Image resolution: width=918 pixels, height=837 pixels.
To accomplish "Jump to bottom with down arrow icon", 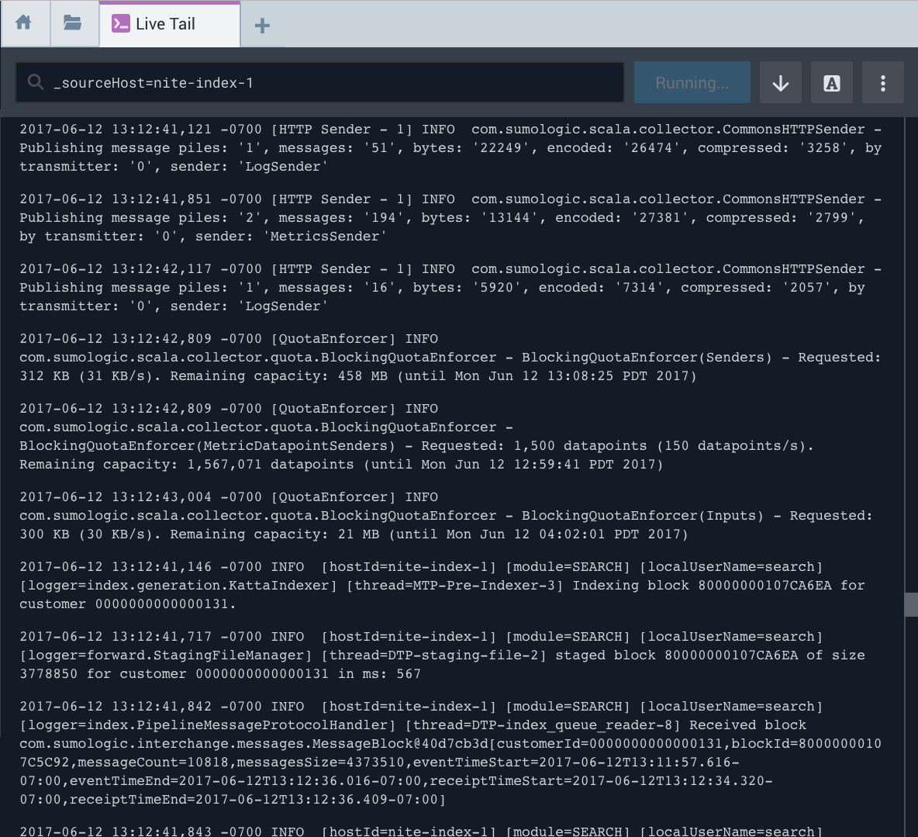I will pyautogui.click(x=781, y=83).
